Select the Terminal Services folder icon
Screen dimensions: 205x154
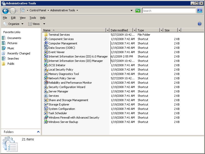pyautogui.click(x=46, y=35)
